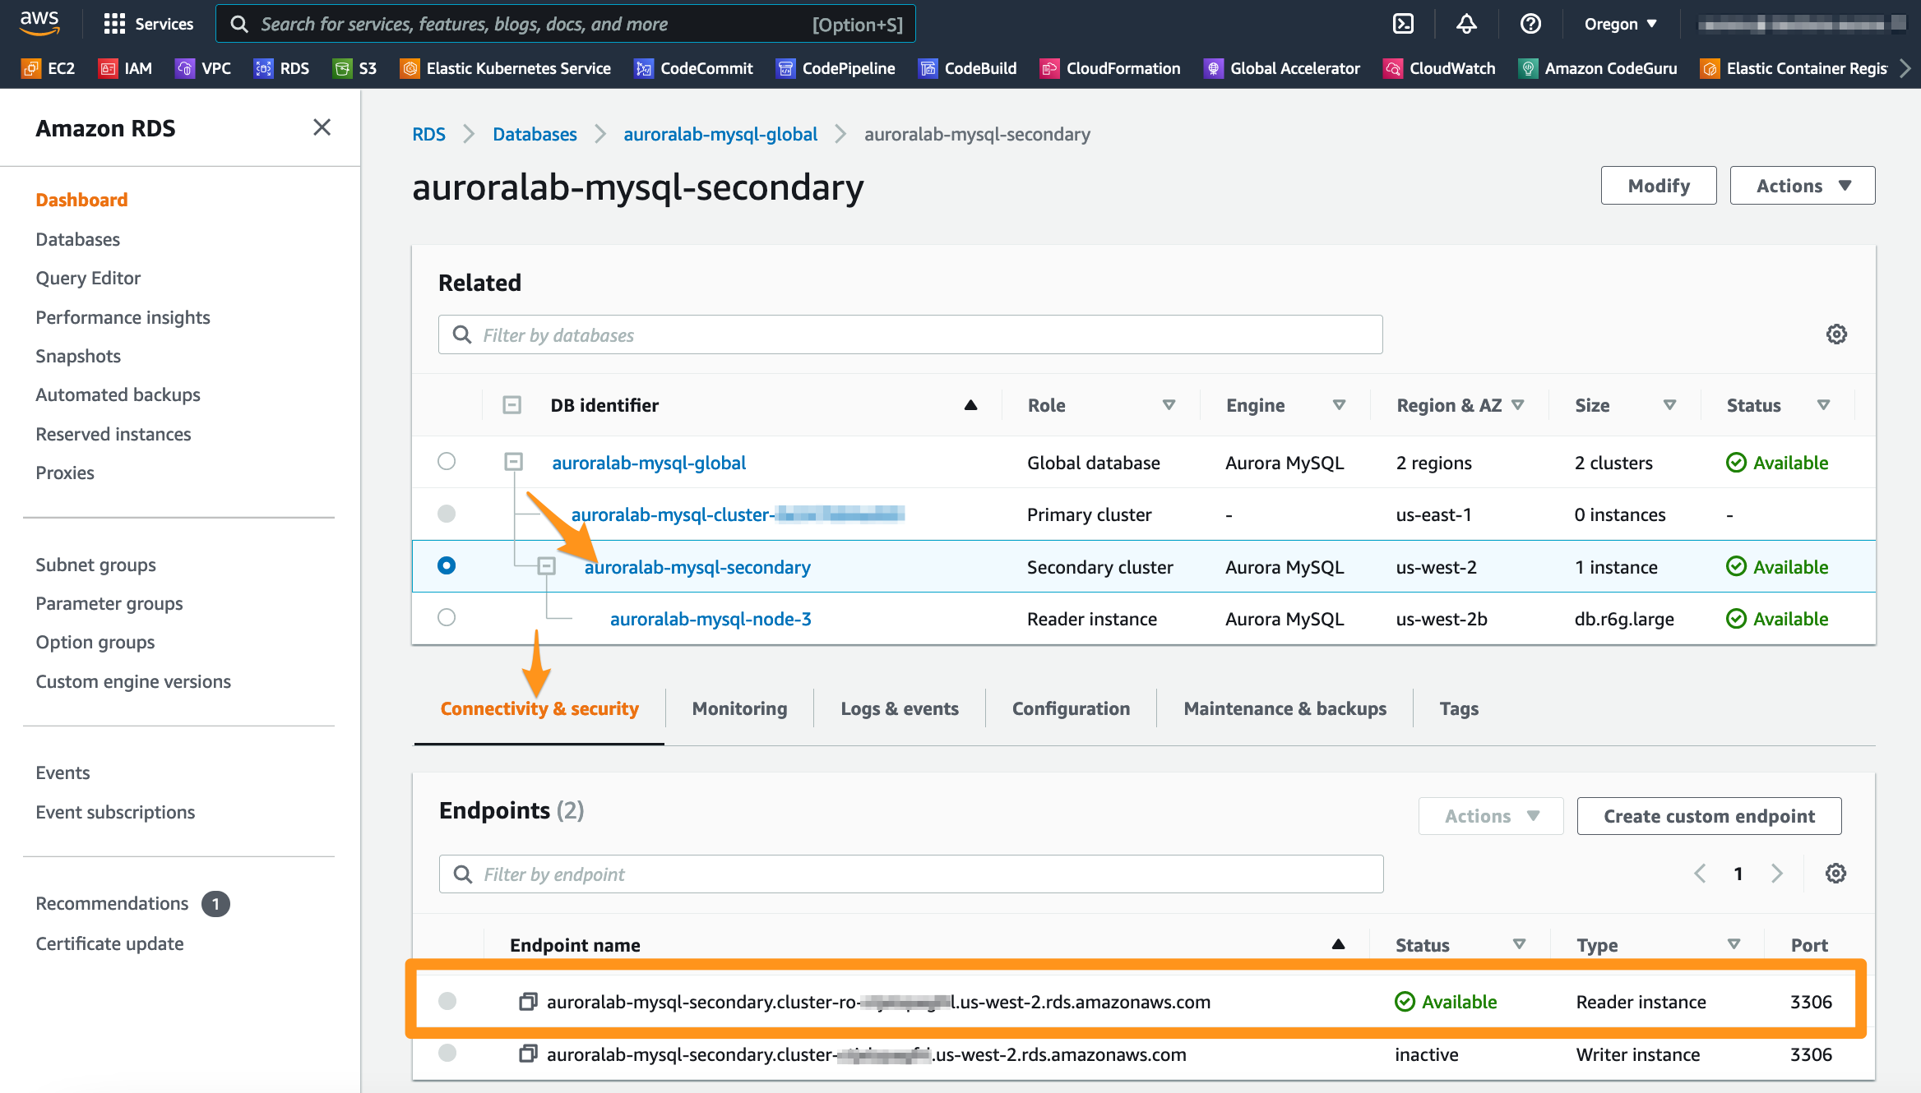Viewport: 1921px width, 1093px height.
Task: Open the IAM shortcut
Action: (126, 68)
